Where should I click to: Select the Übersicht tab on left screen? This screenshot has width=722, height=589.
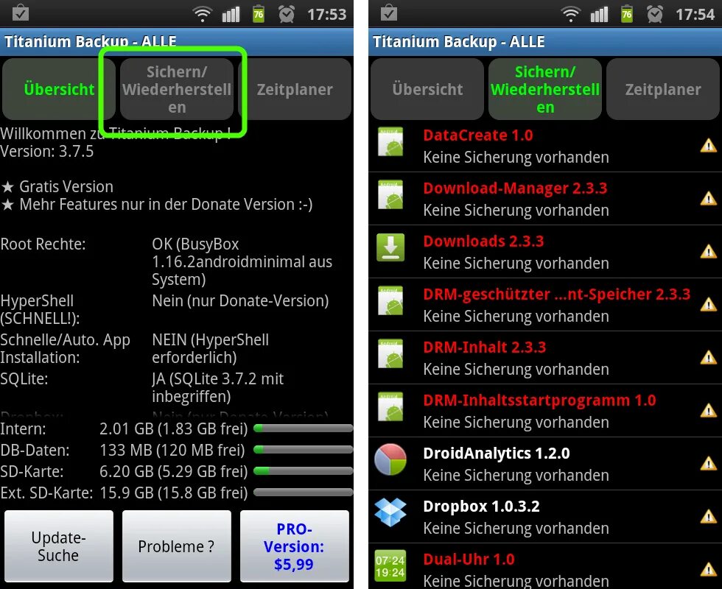point(59,89)
